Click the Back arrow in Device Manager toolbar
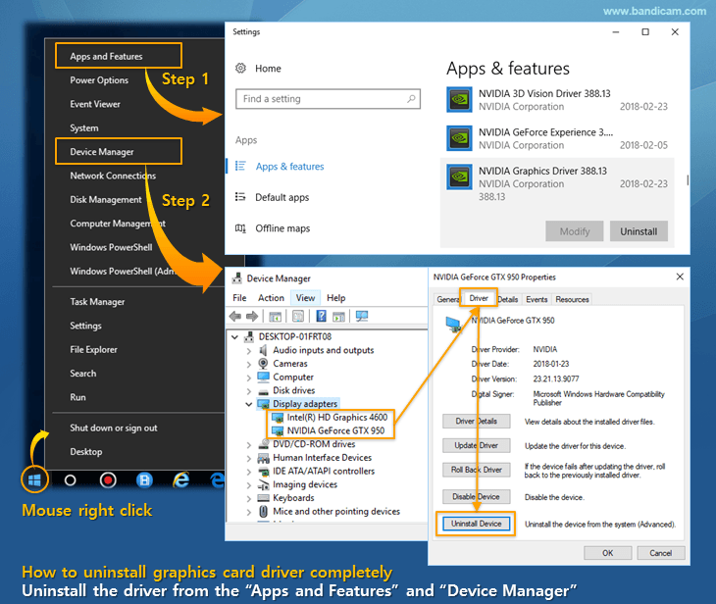The image size is (716, 604). click(235, 316)
